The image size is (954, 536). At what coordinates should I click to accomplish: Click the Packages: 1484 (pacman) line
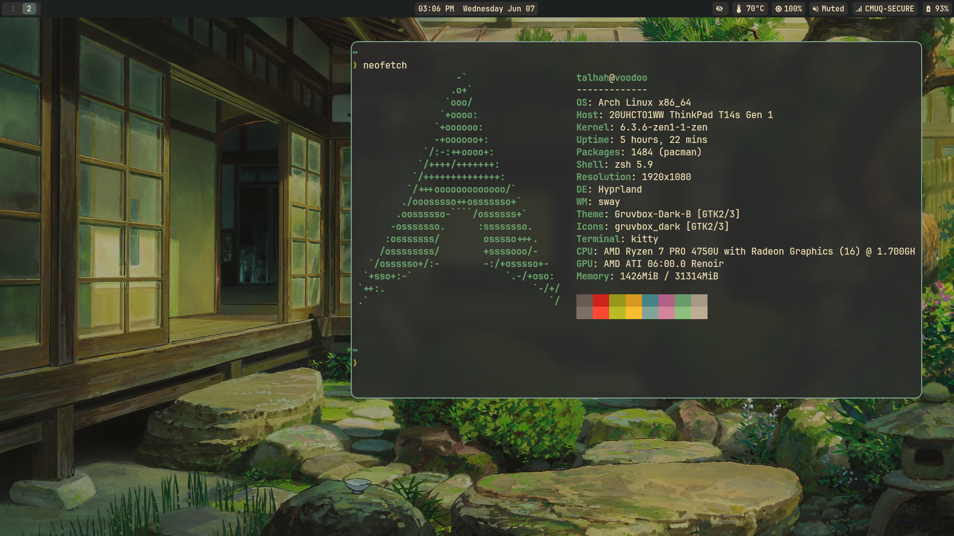point(638,152)
